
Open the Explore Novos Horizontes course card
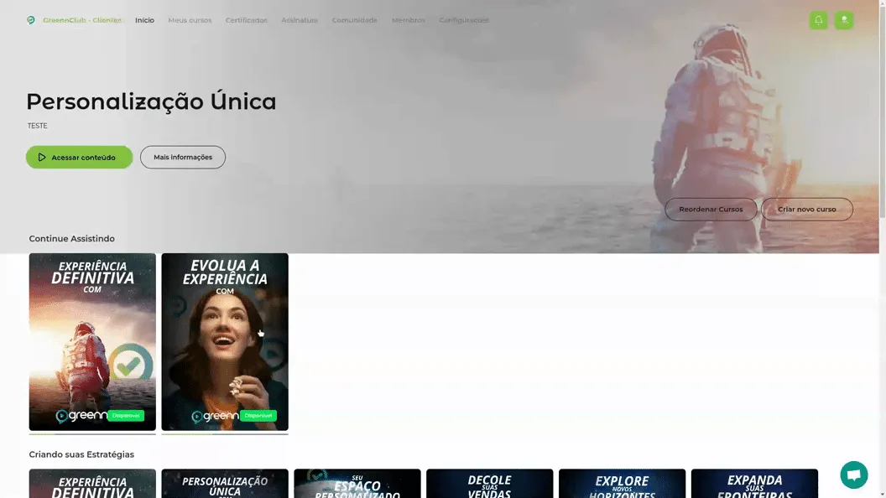[x=622, y=483]
